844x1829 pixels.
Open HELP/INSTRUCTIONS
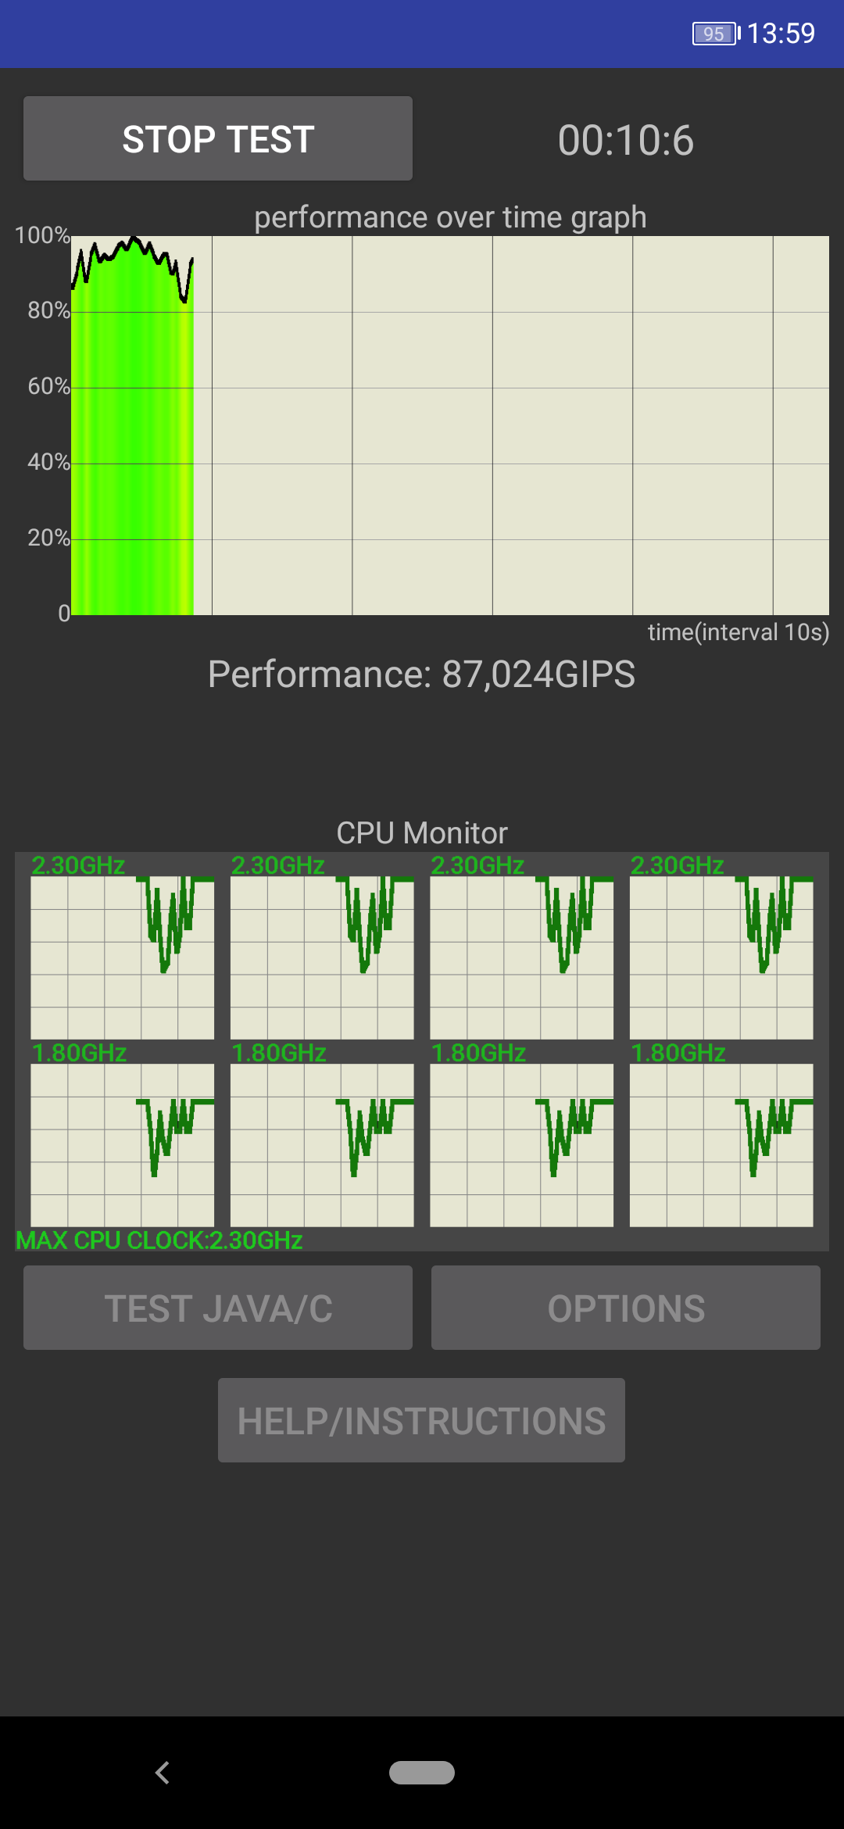421,1420
